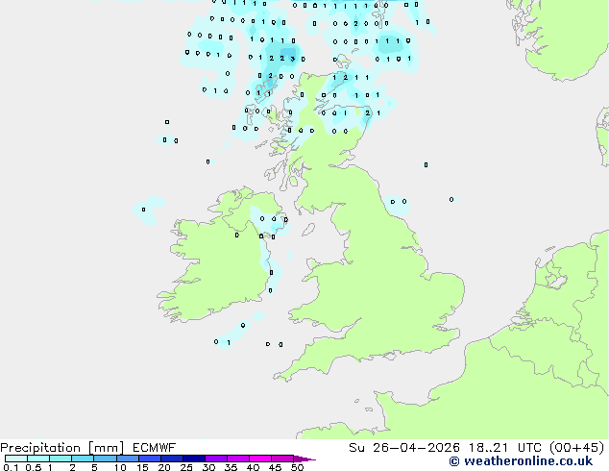
Task: Click the '(00+45)' forecast offset text
Action: (577, 448)
